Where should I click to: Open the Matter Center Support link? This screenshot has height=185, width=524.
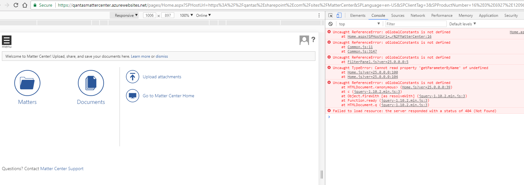point(62,169)
